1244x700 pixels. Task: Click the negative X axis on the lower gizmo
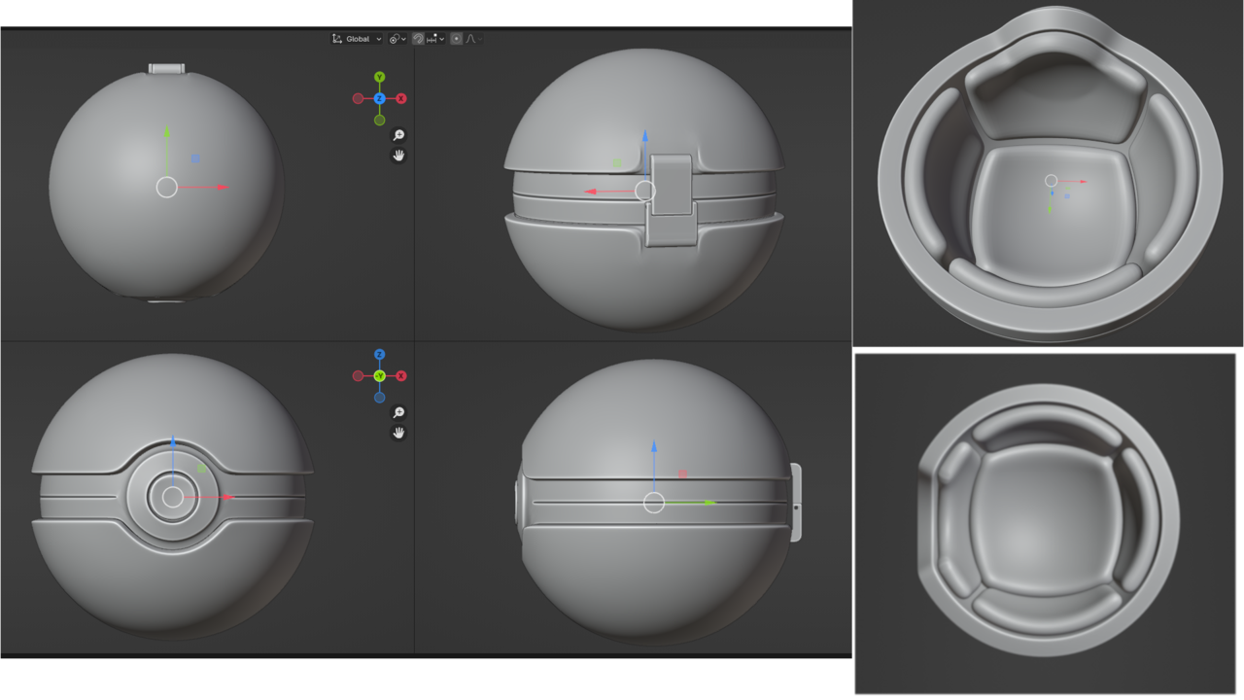pyautogui.click(x=358, y=377)
